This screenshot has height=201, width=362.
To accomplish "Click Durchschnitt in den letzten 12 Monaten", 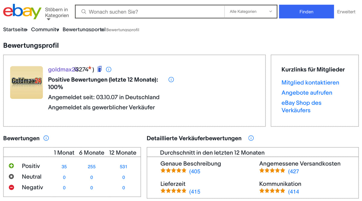I will pyautogui.click(x=212, y=153).
